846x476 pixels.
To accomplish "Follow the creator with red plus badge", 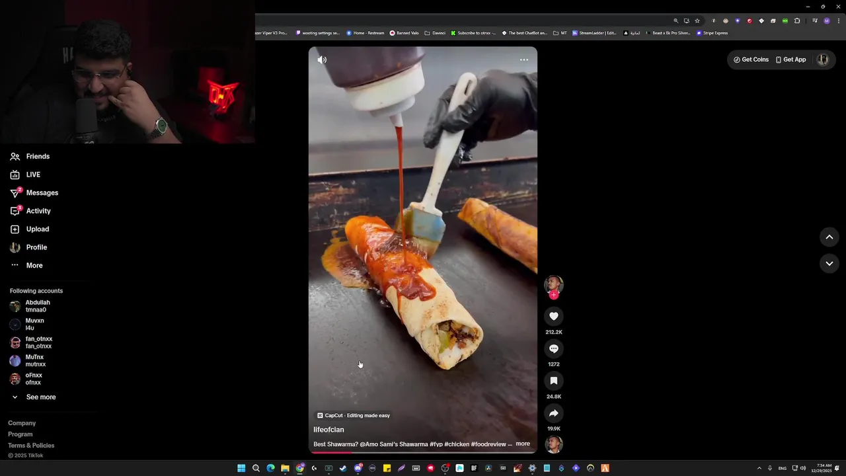I will click(554, 295).
